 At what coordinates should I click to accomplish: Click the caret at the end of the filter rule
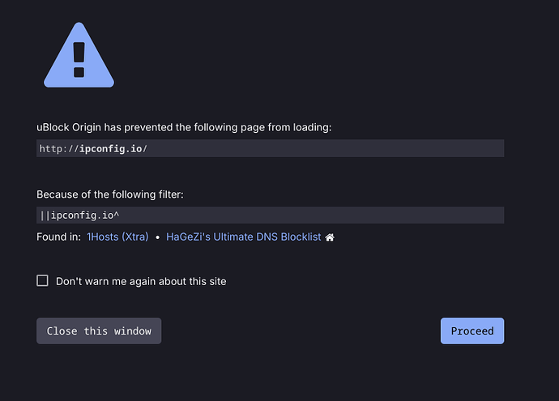tap(118, 215)
